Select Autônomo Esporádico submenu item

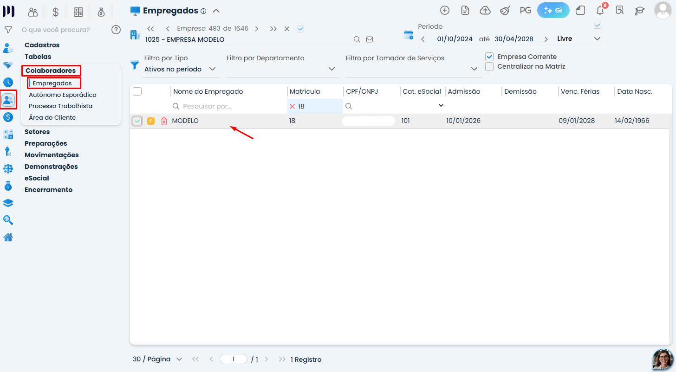click(x=63, y=95)
